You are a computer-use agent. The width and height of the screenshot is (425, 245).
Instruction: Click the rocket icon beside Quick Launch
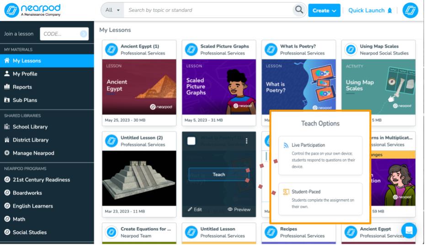pos(390,10)
